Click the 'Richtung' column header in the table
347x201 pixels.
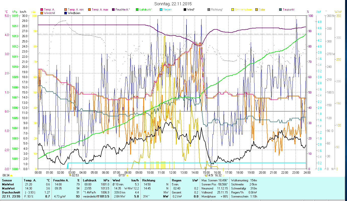click(149, 180)
